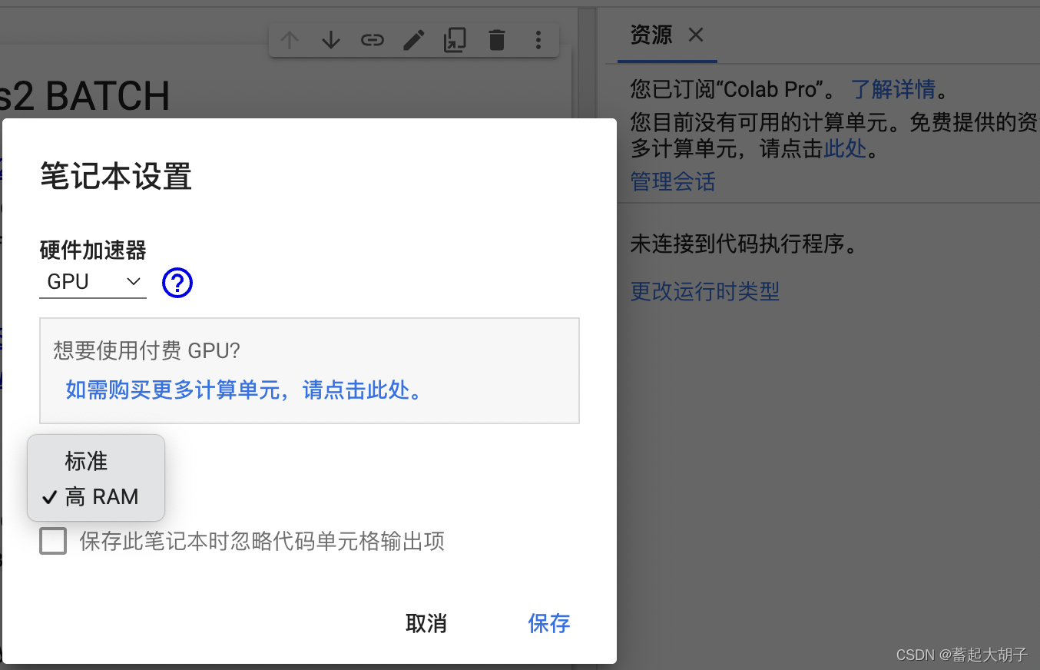Click the 更改运行时类型 link

(x=704, y=290)
